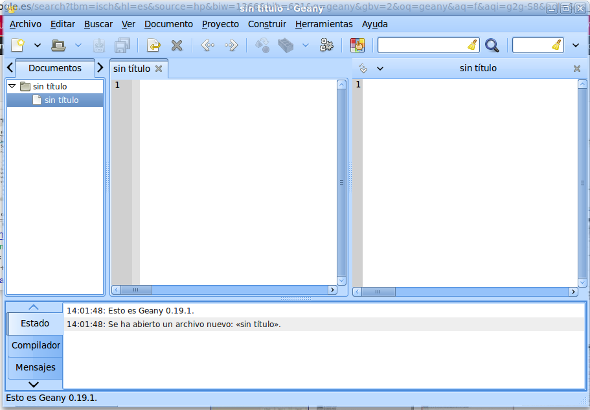Navigate back one location
Screen dimensions: 590x410
coord(208,45)
